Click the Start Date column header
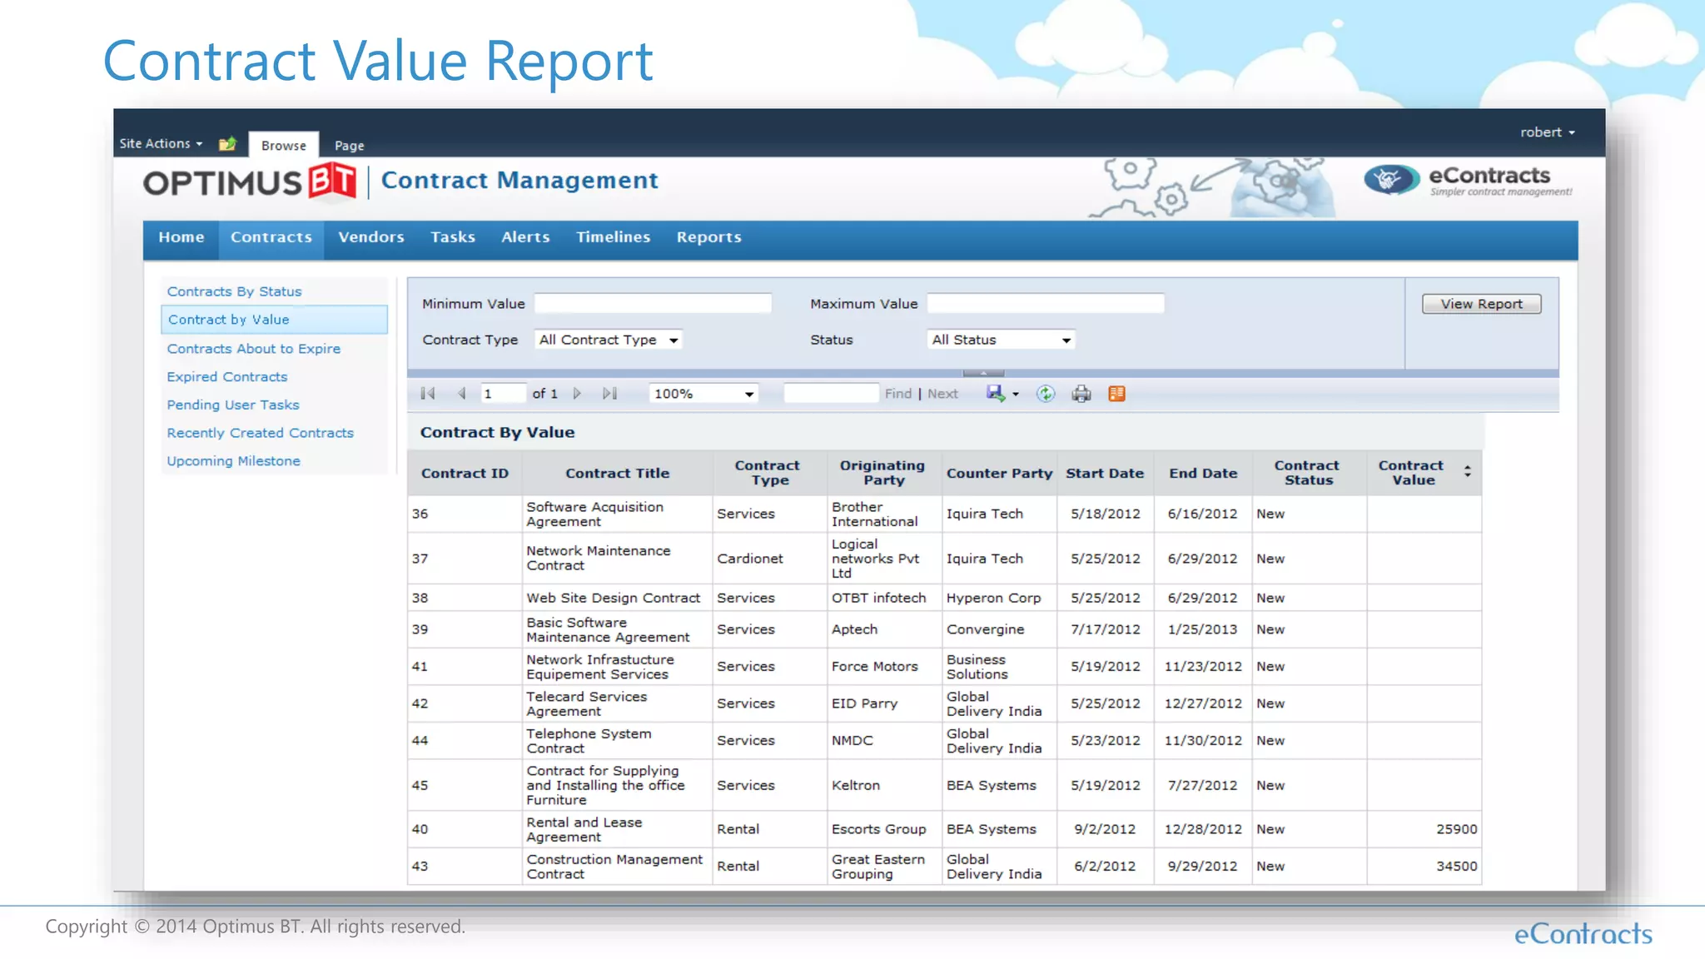The image size is (1705, 959). [1105, 473]
